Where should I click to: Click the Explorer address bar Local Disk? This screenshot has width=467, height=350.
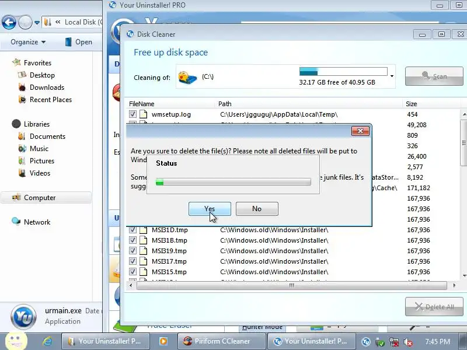pyautogui.click(x=83, y=22)
